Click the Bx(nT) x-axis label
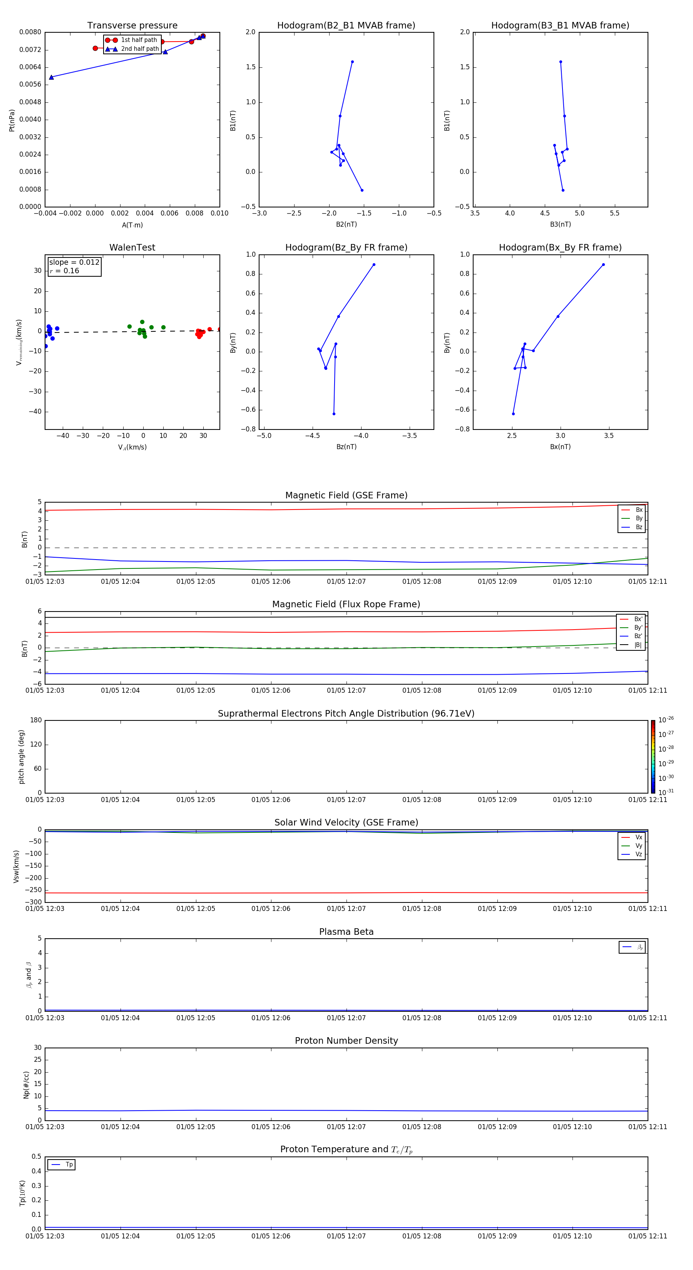Image resolution: width=693 pixels, height=1270 pixels. click(560, 447)
